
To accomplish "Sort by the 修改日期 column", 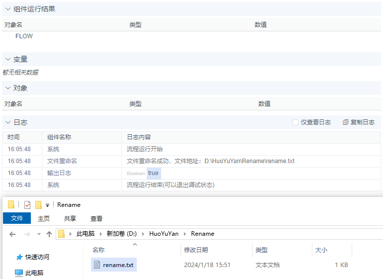I will 196,250.
